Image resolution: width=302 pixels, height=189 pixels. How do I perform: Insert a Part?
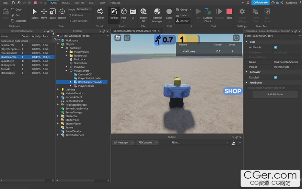[124, 14]
